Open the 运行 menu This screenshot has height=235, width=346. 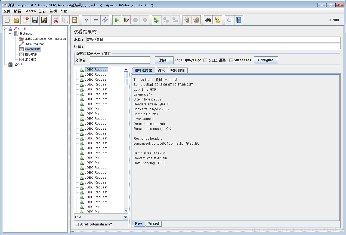click(42, 11)
